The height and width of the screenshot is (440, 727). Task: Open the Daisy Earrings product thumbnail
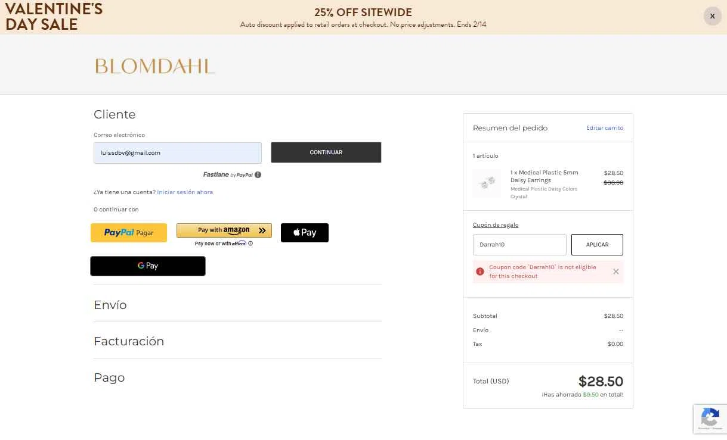click(x=487, y=183)
